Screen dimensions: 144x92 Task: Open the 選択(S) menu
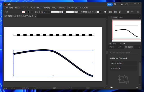click(47, 8)
